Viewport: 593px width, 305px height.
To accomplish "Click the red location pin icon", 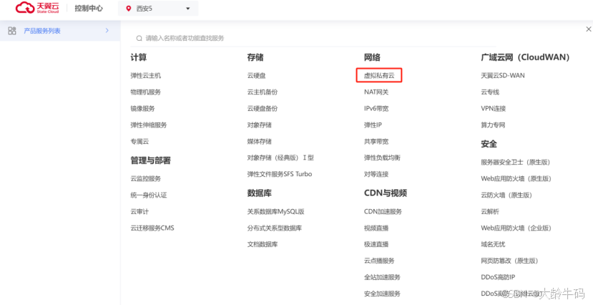I will (129, 9).
